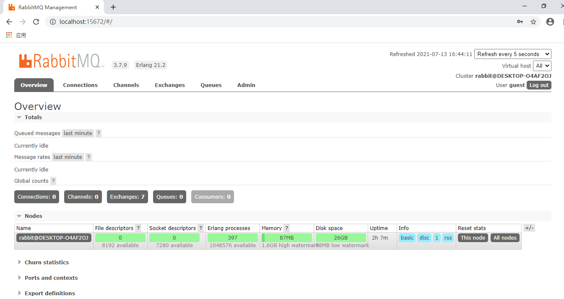Viewport: 564px width, 299px height.
Task: Select the Overview tab
Action: pyautogui.click(x=34, y=85)
